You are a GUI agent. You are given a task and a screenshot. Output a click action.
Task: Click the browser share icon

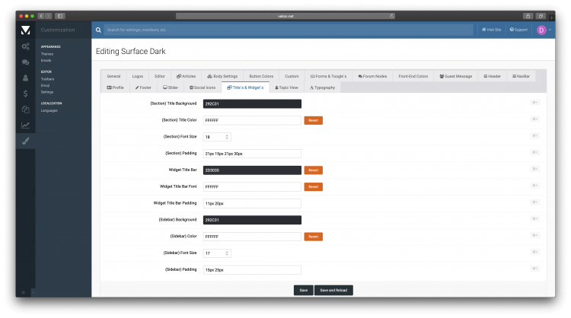point(528,15)
